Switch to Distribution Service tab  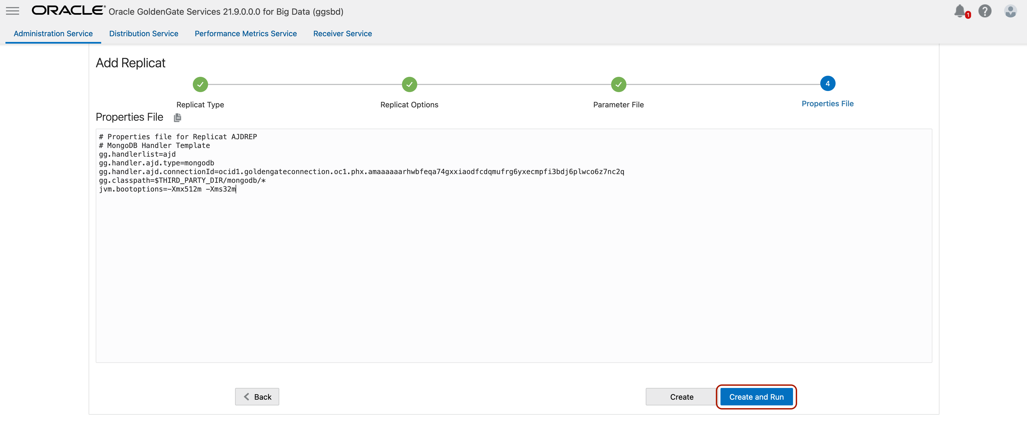[x=143, y=34]
